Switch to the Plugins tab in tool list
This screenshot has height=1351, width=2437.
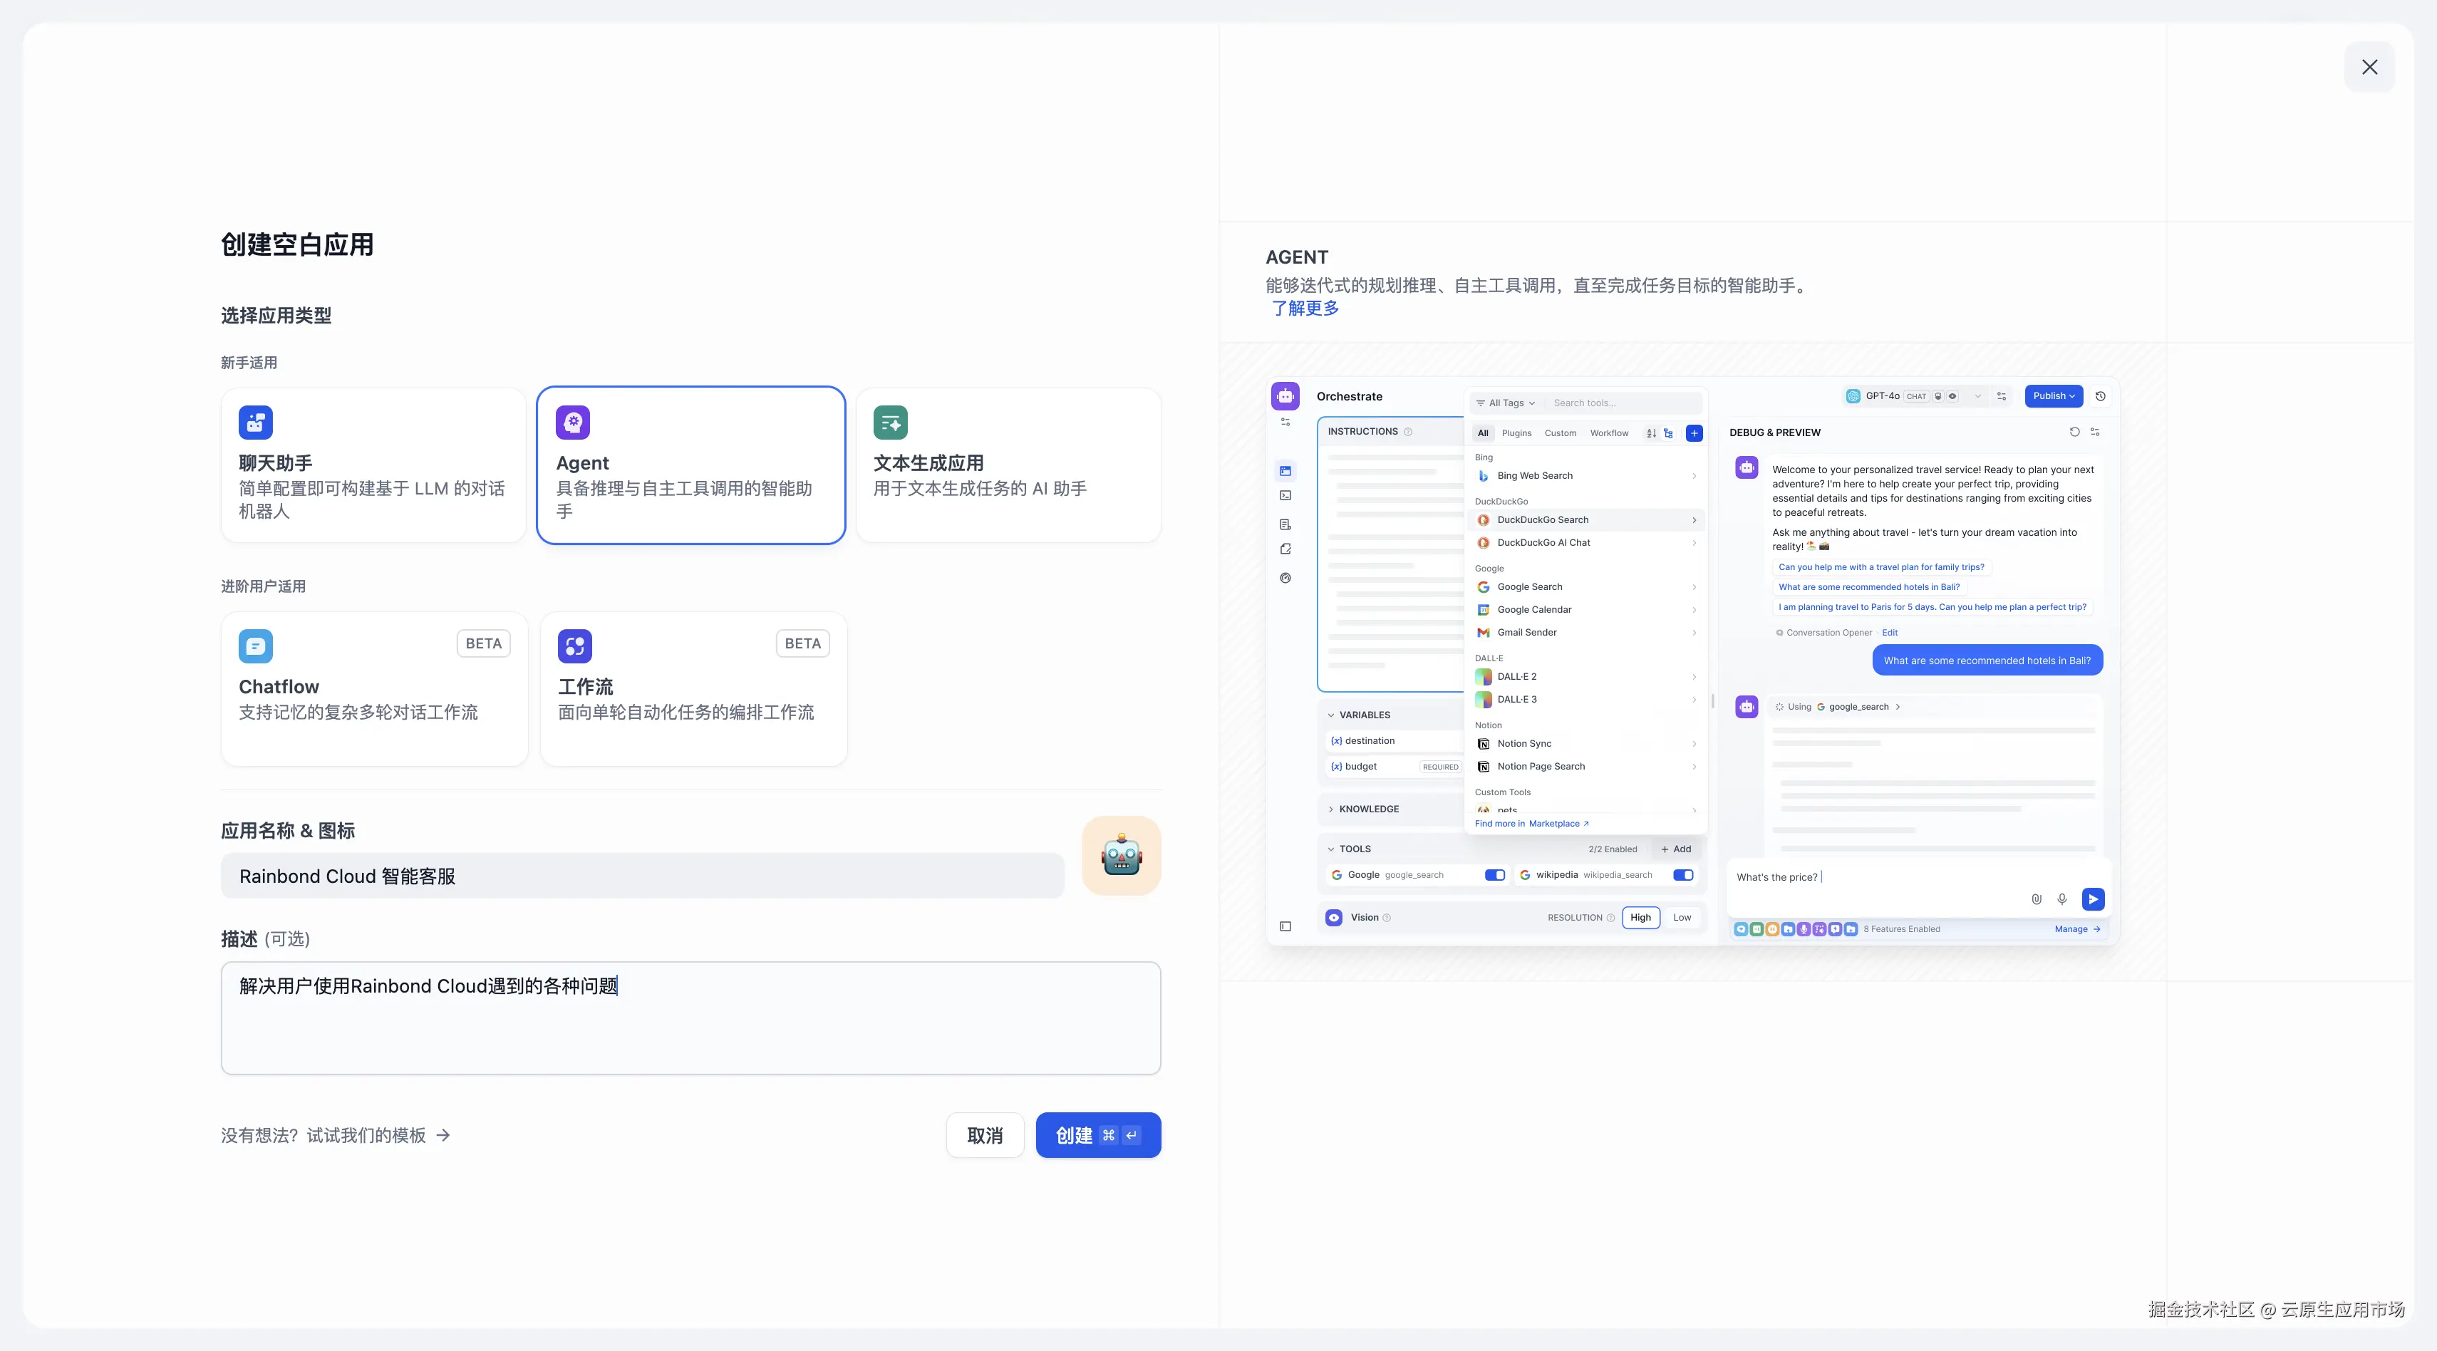(x=1516, y=433)
